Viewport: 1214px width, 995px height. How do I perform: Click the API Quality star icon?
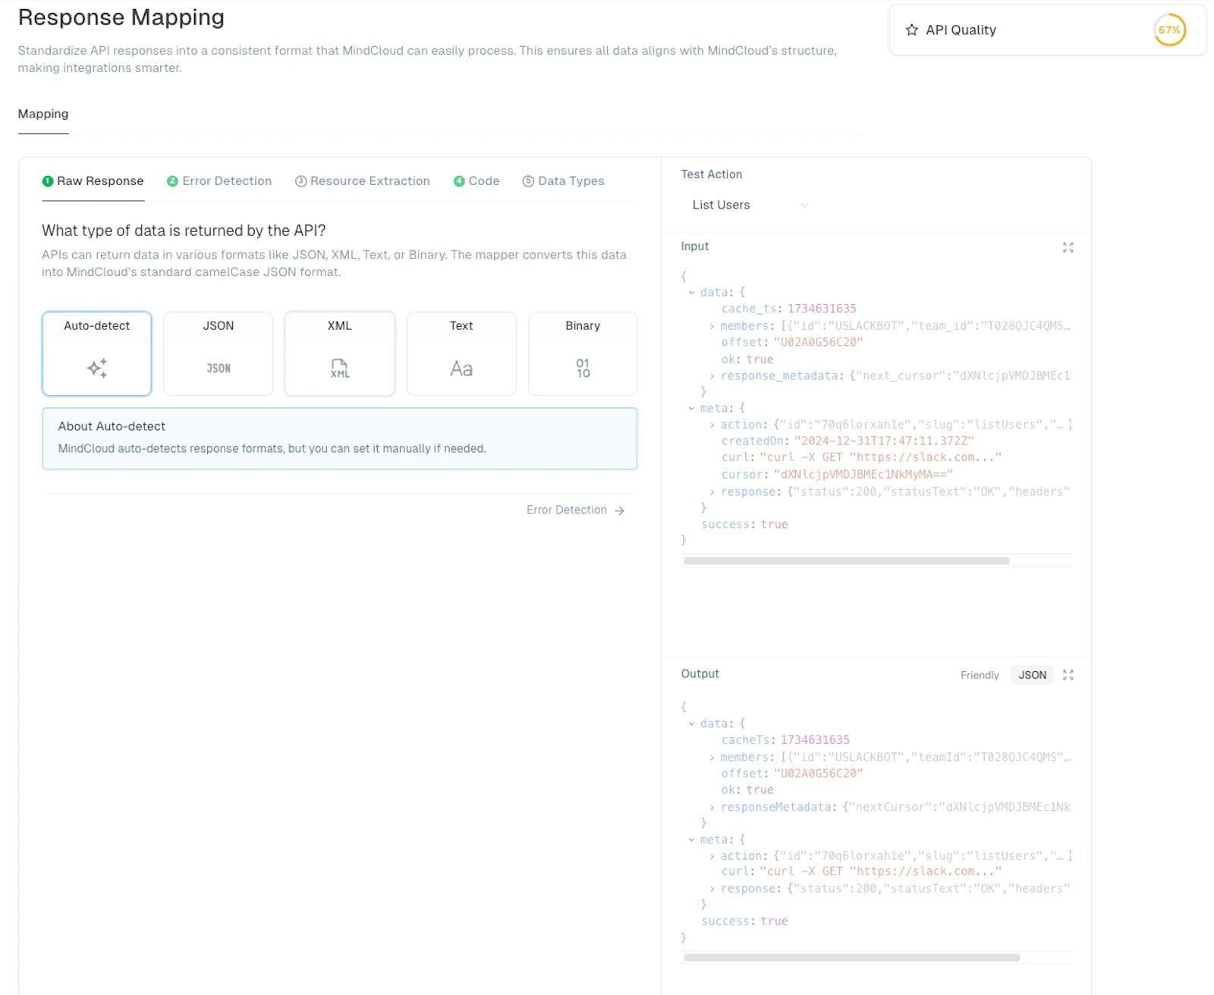(911, 30)
